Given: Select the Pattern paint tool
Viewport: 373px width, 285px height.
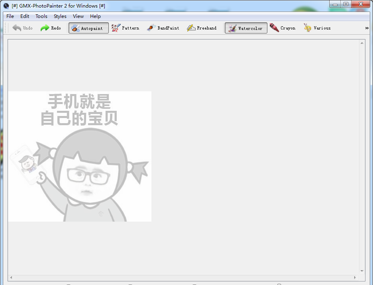Looking at the screenshot, I should coord(125,28).
